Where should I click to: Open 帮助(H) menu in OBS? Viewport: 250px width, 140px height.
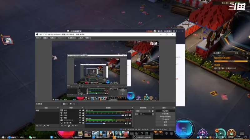pos(88,38)
